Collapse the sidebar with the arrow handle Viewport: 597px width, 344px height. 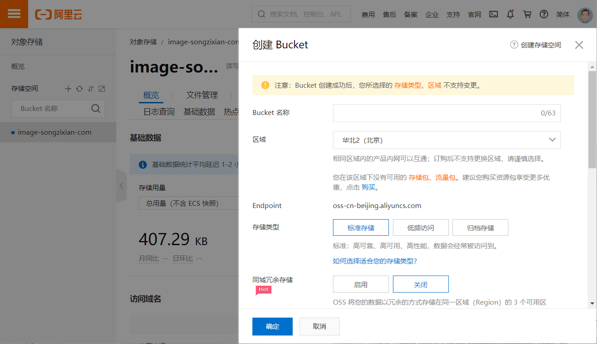coord(121,186)
